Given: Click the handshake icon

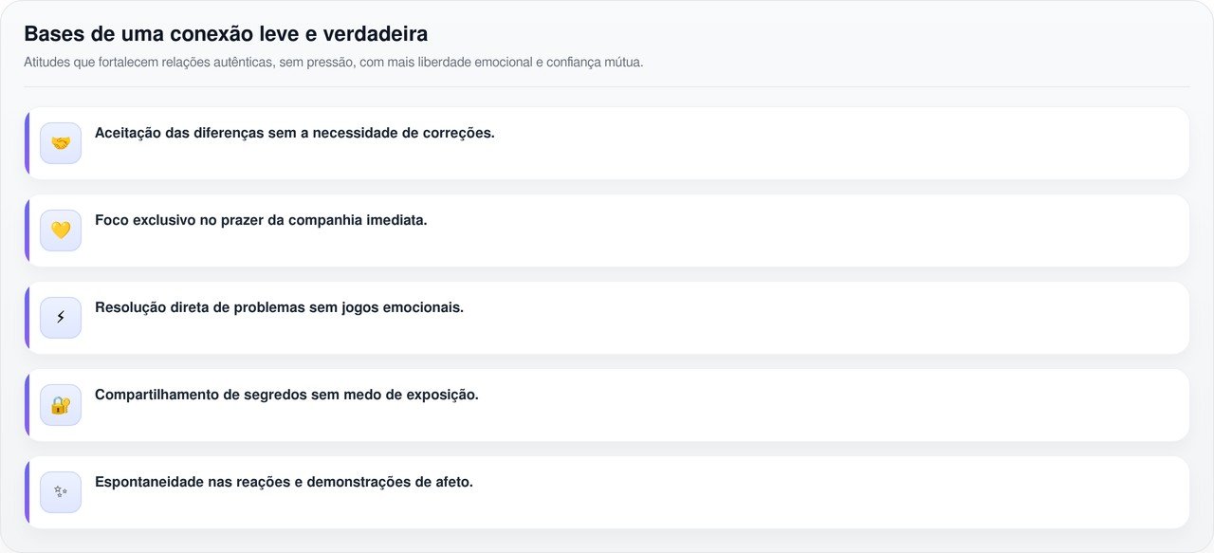Looking at the screenshot, I should 61,143.
